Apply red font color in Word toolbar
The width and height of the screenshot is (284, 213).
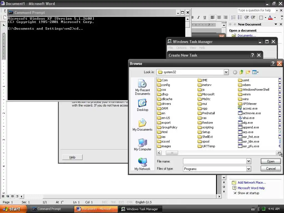pos(270,17)
